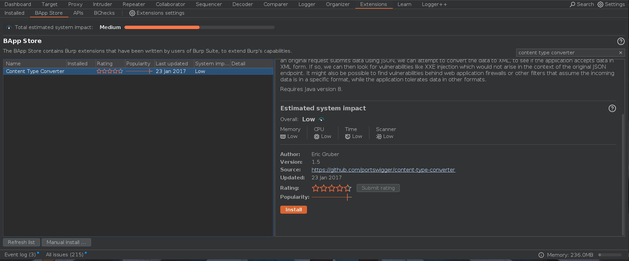Install the Content Type Converter extension
This screenshot has width=629, height=261.
click(x=294, y=210)
